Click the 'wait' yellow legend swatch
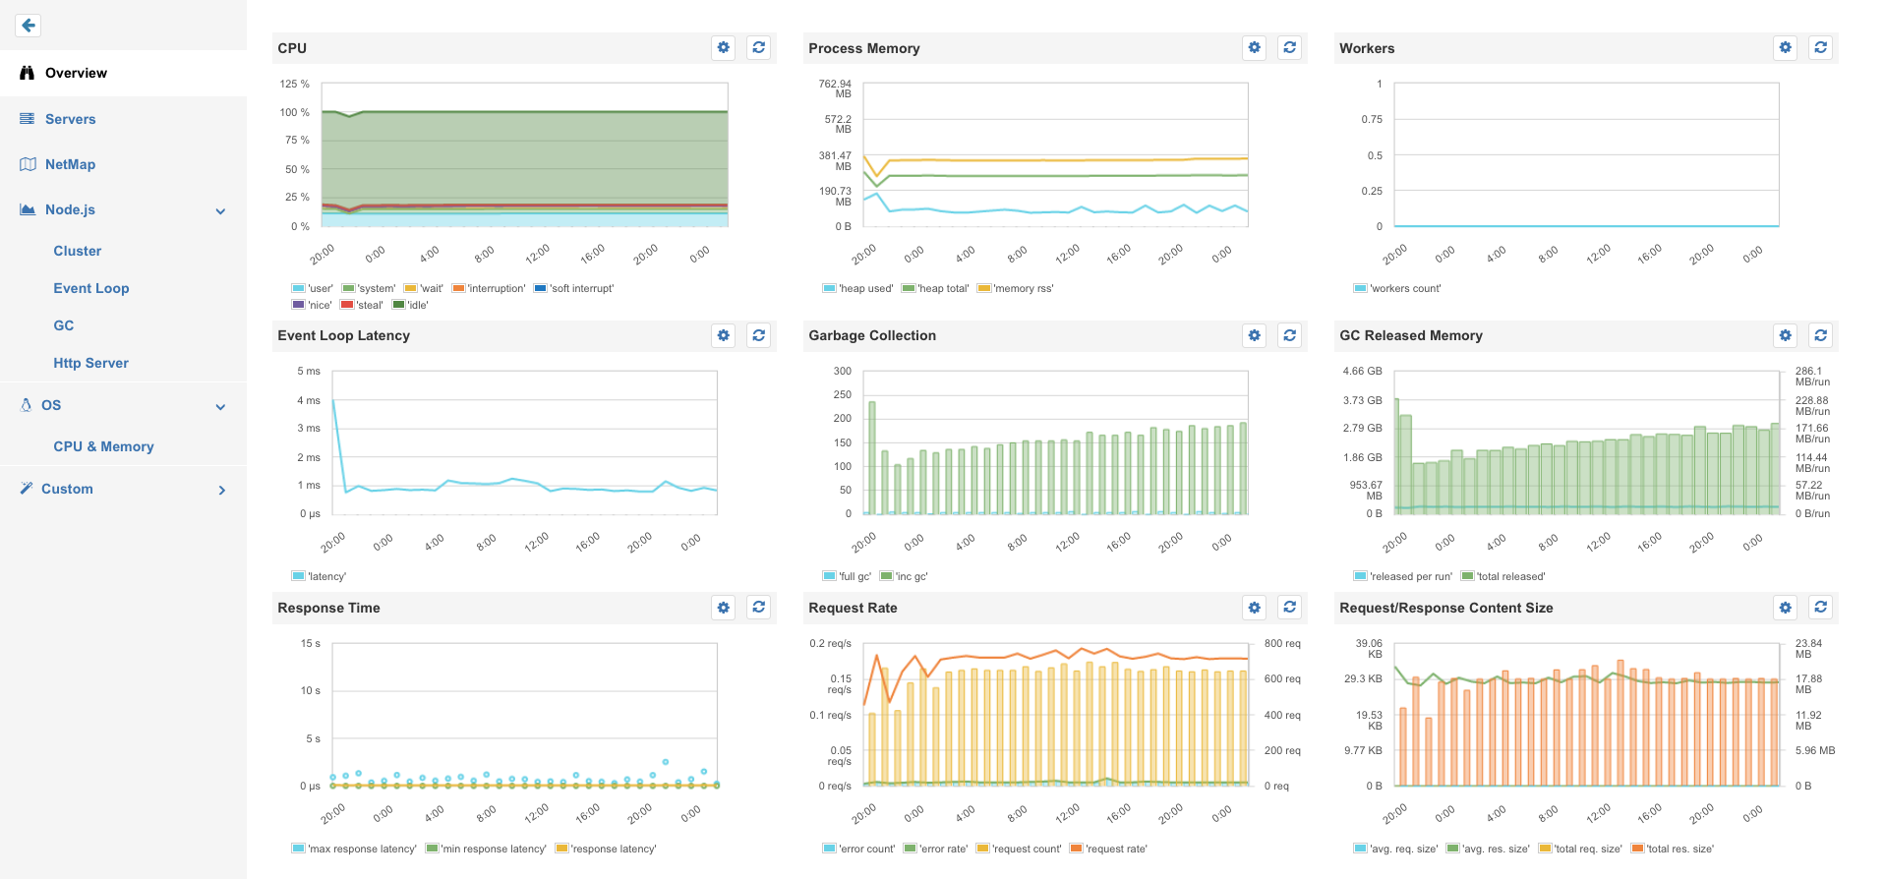Screen dimensions: 1885x879 point(410,288)
